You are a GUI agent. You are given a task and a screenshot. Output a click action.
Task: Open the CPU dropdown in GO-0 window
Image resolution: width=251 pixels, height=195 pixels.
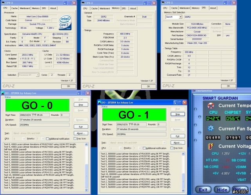click(24, 139)
